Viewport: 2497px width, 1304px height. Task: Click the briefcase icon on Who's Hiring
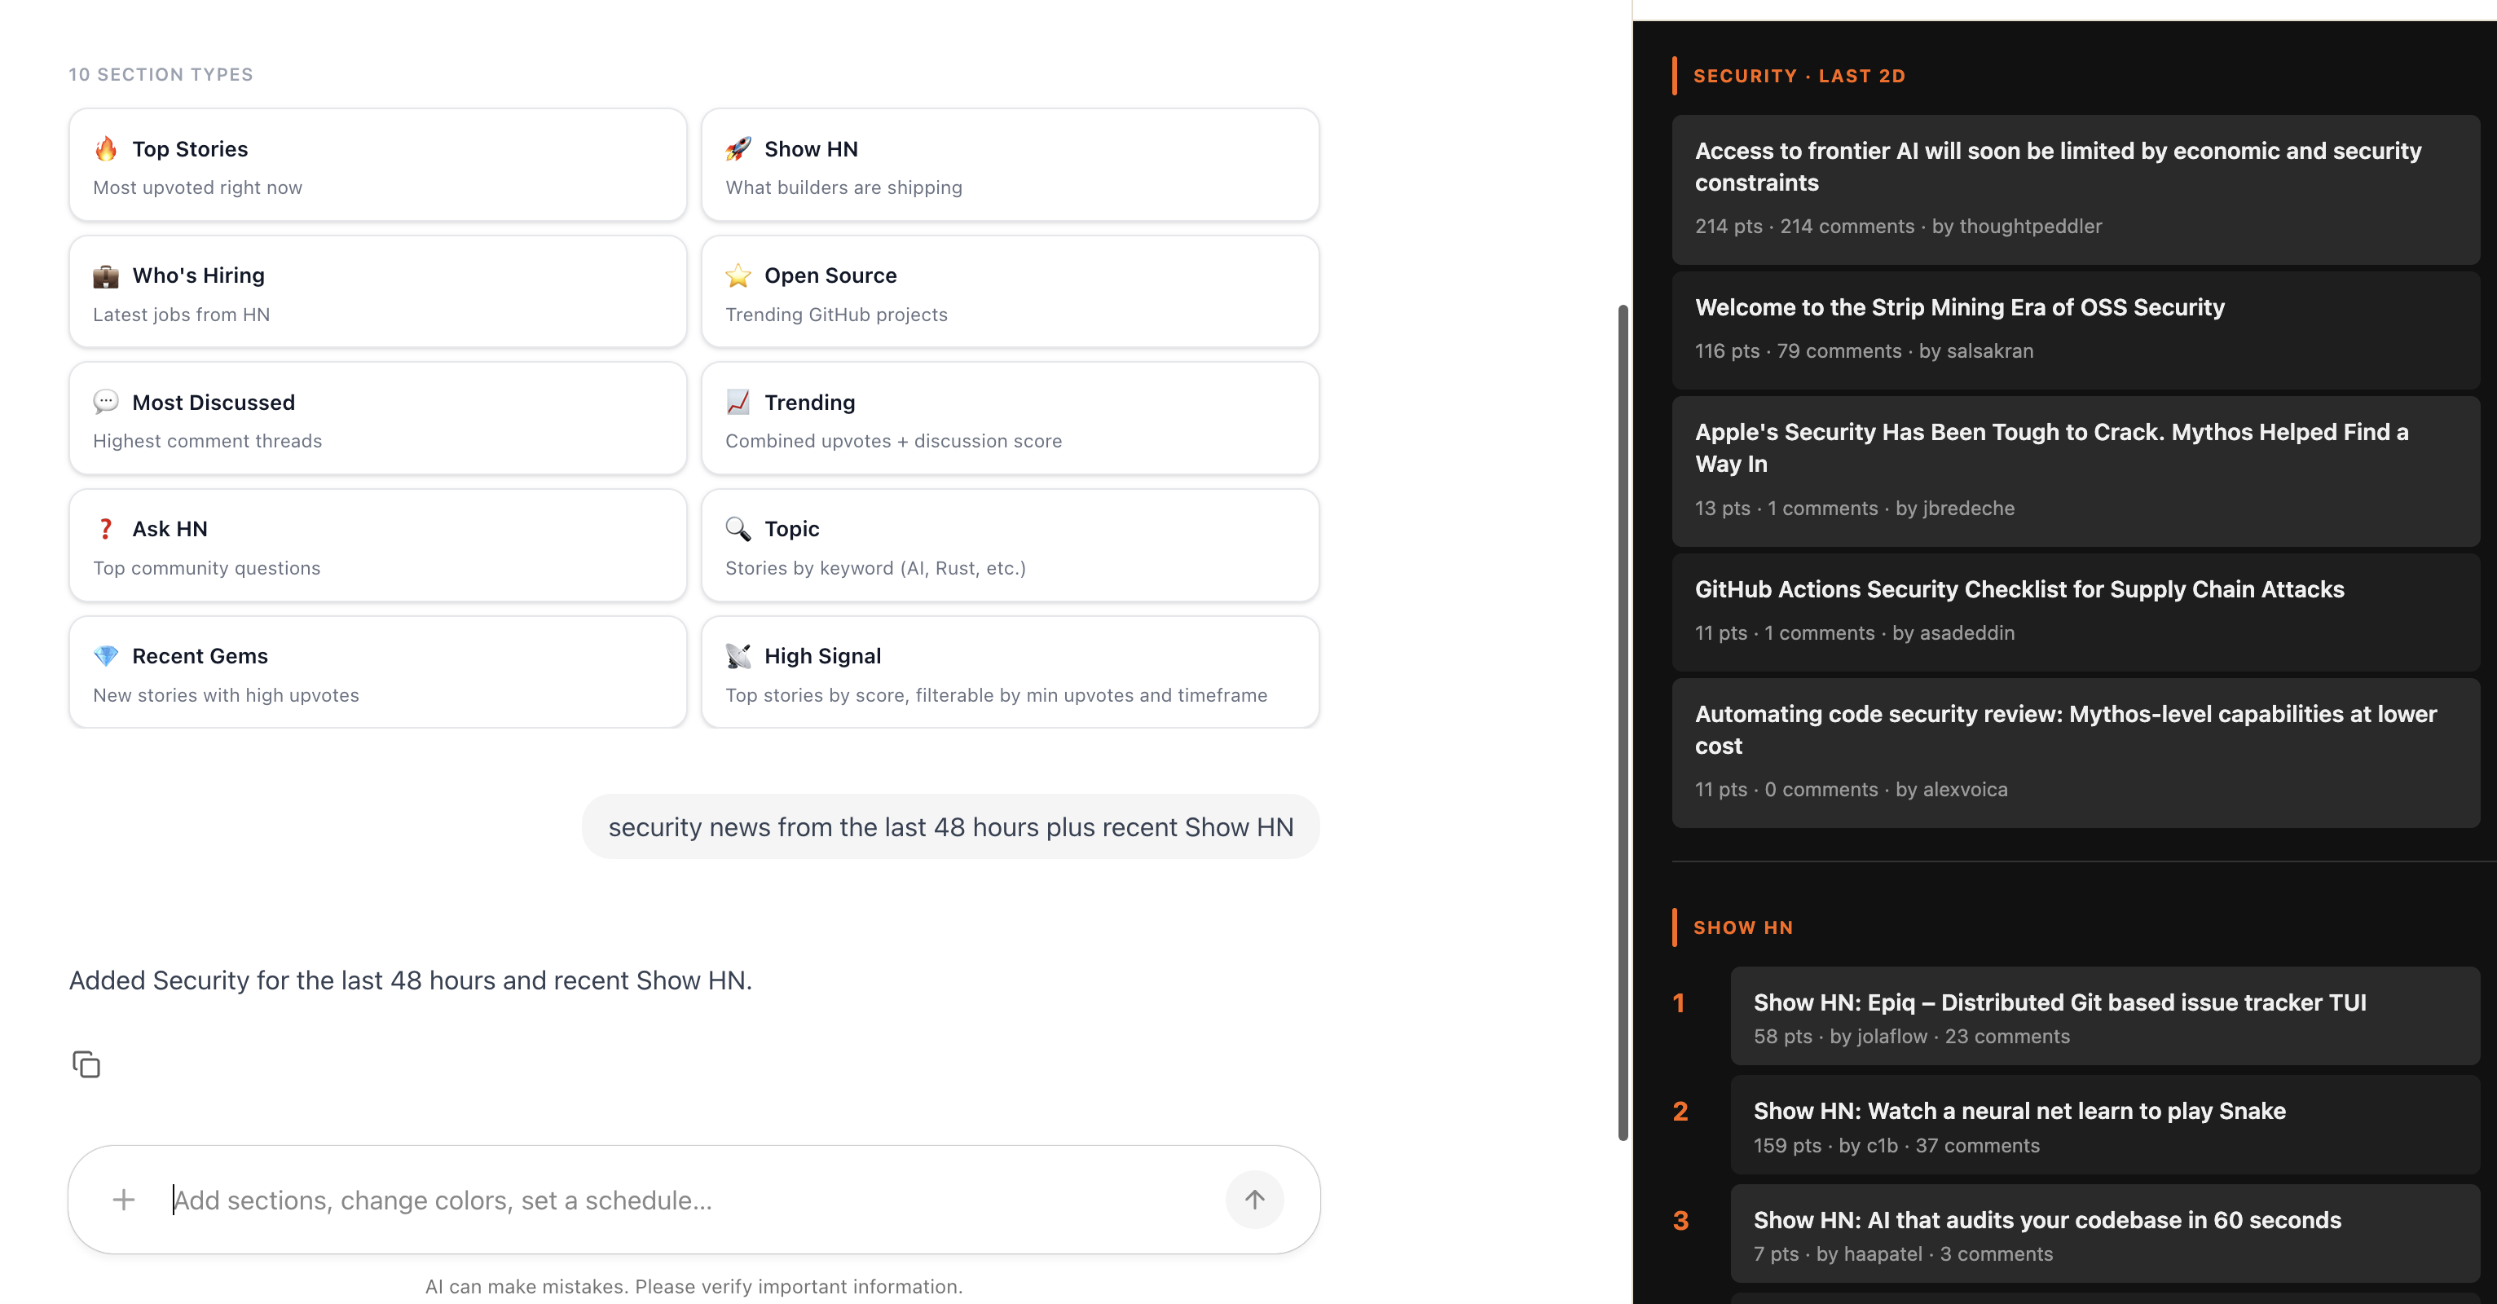(106, 275)
